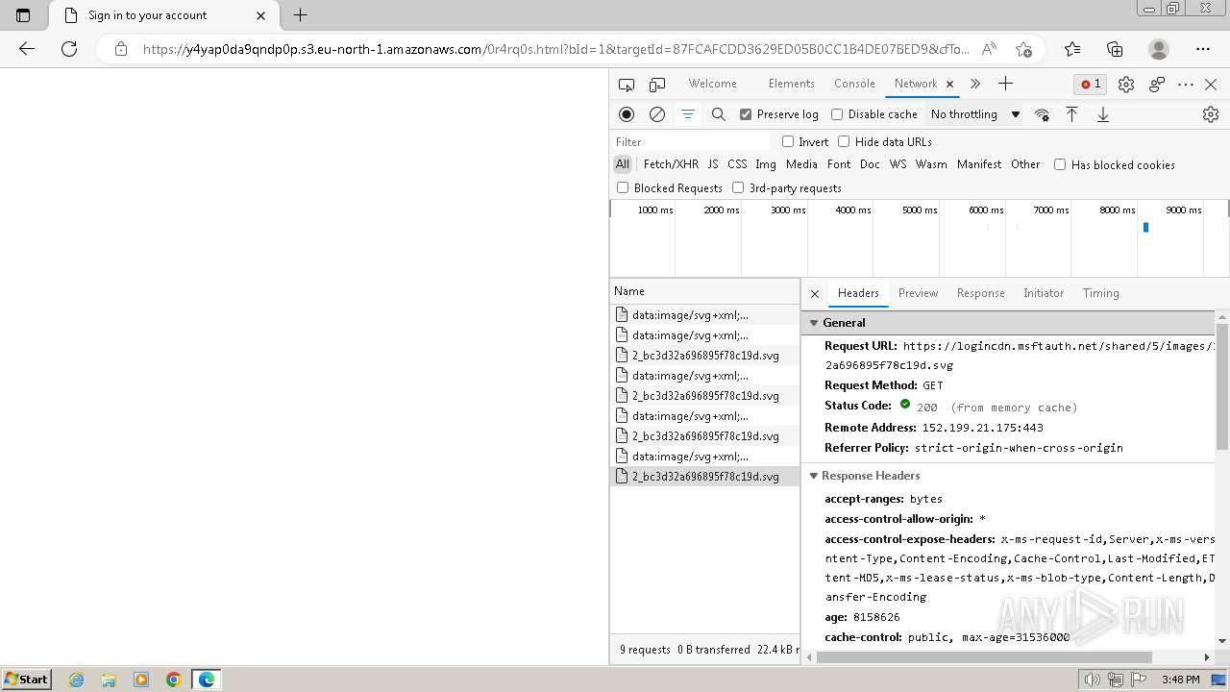Screen dimensions: 1230x692
Task: Close the request details pane
Action: [x=815, y=294]
